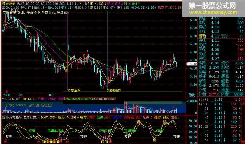Click the red 指数 index readout
This screenshot has width=245, height=144.
170,7
